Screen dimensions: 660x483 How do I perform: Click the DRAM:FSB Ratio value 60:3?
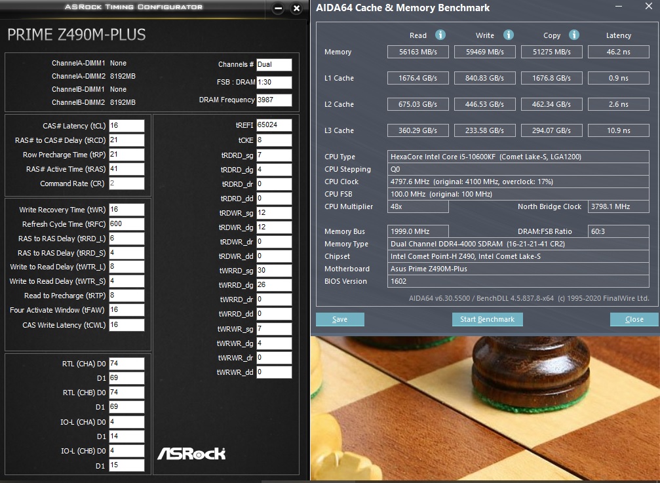click(619, 231)
